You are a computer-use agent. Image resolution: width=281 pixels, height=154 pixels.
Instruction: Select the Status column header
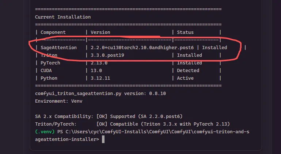pos(185,32)
